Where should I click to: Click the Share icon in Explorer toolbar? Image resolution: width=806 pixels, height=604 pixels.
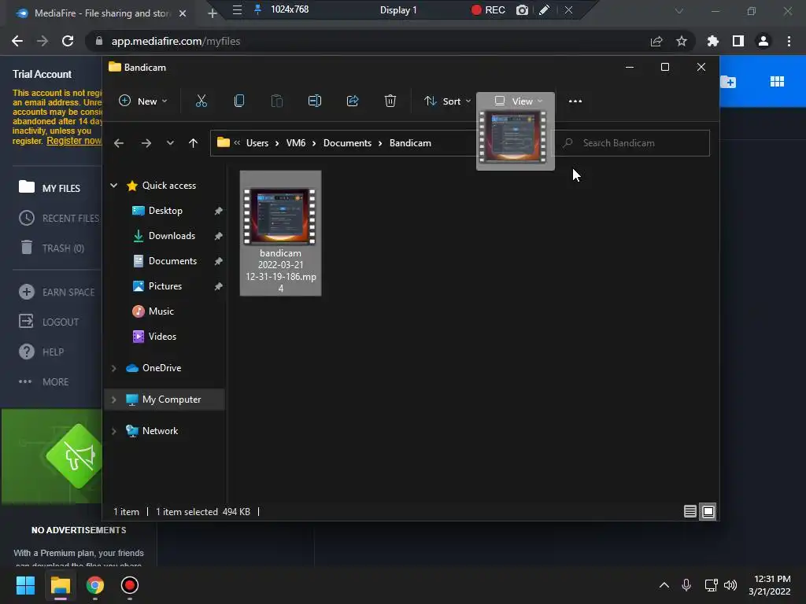click(353, 101)
